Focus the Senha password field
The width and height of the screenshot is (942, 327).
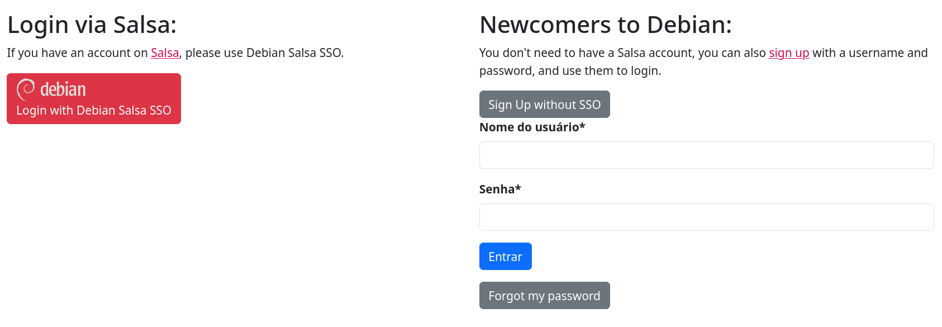[706, 217]
